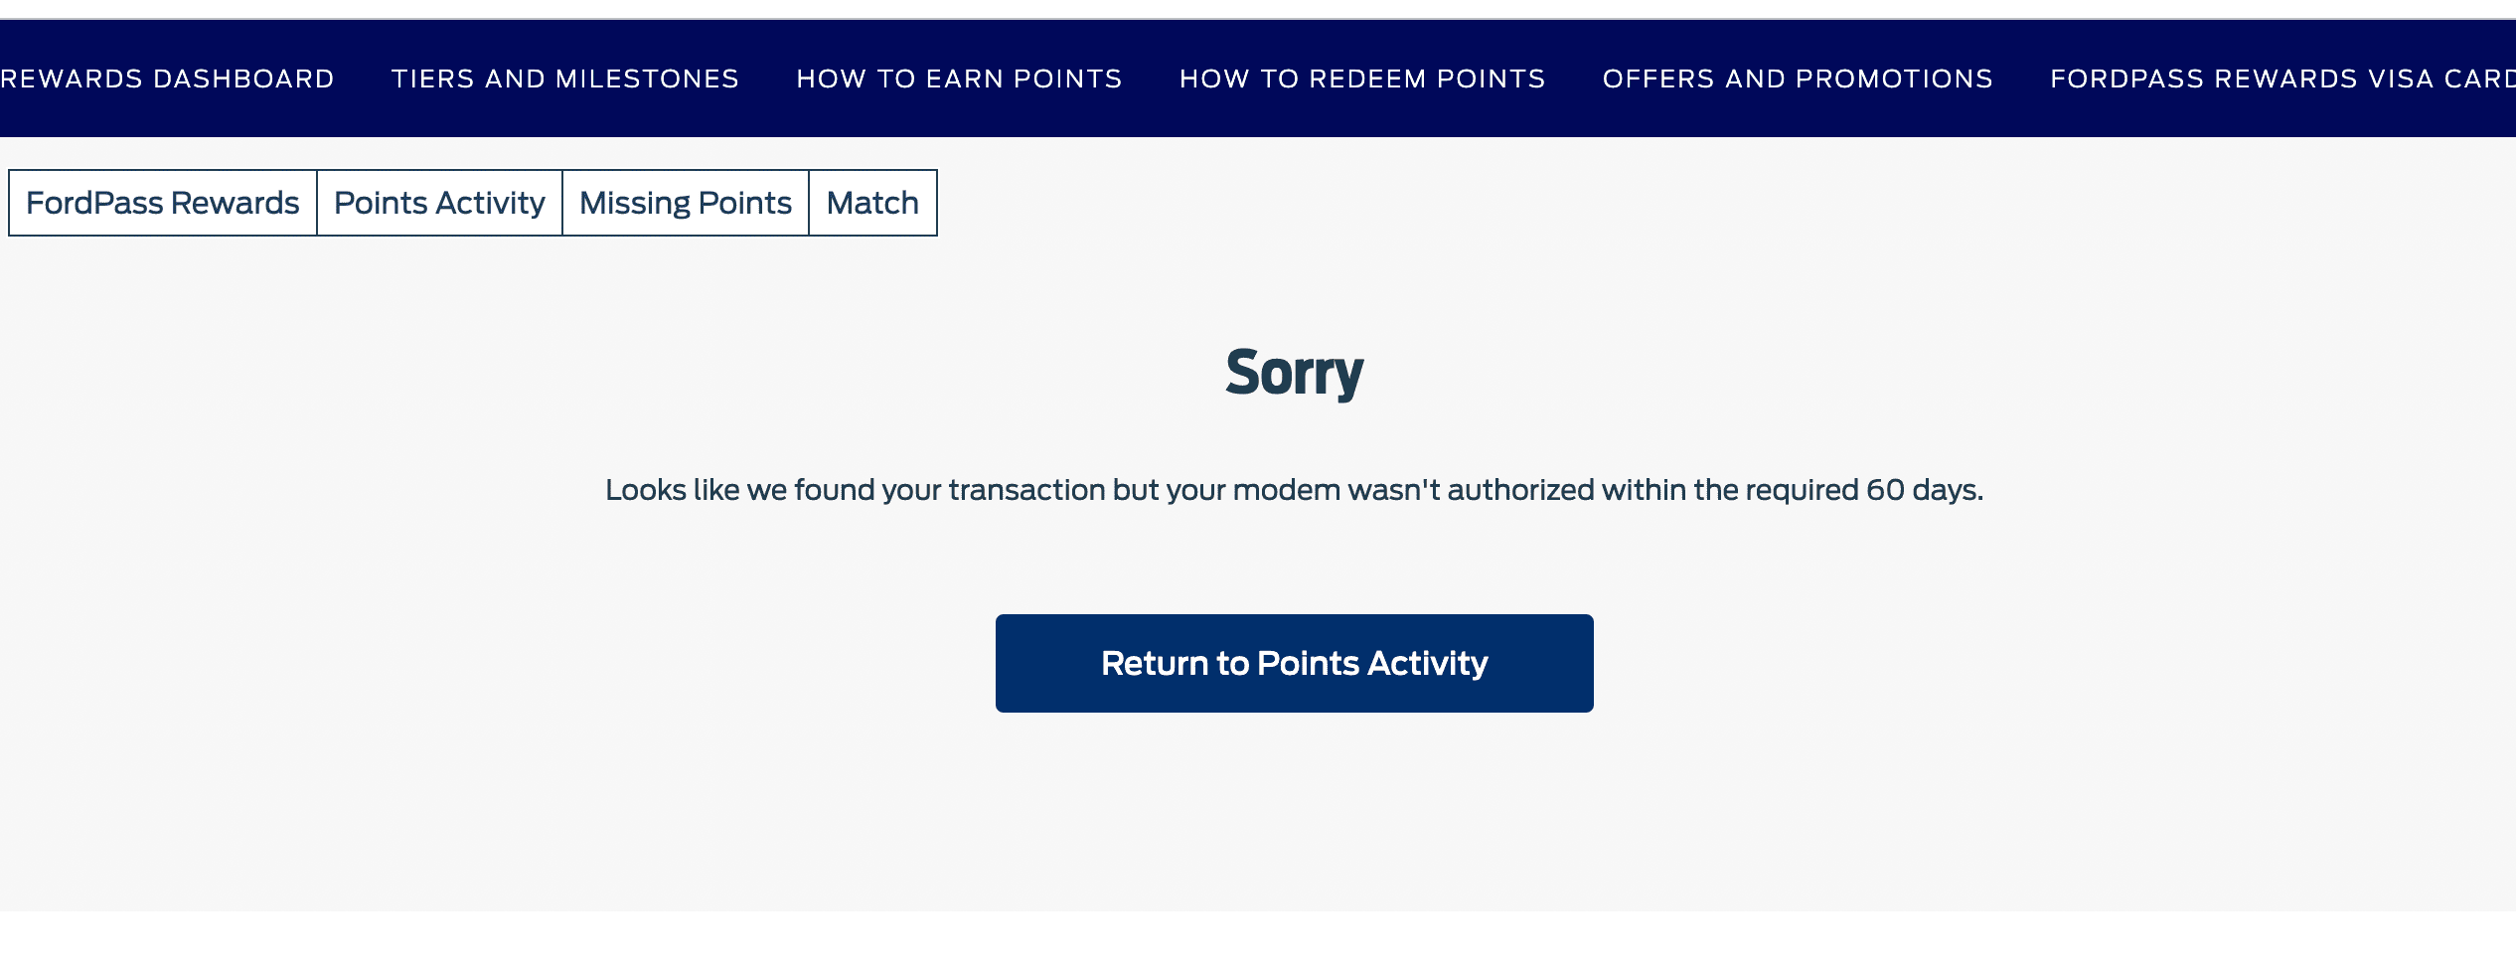Viewport: 2516px width, 974px height.
Task: Select the Missing Points breadcrumb
Action: (x=685, y=202)
